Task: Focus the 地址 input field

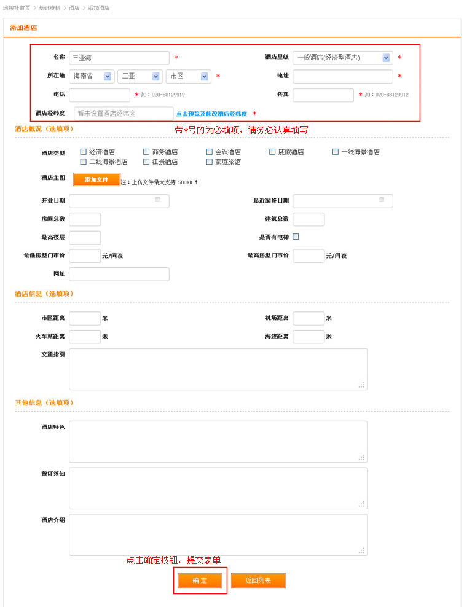Action: click(x=342, y=76)
